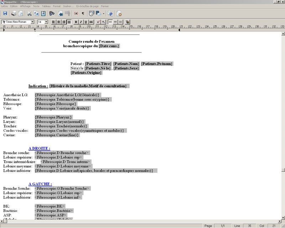The width and height of the screenshot is (285, 228).
Task: Click the horizontal scrollbar right arrow
Action: point(280,221)
